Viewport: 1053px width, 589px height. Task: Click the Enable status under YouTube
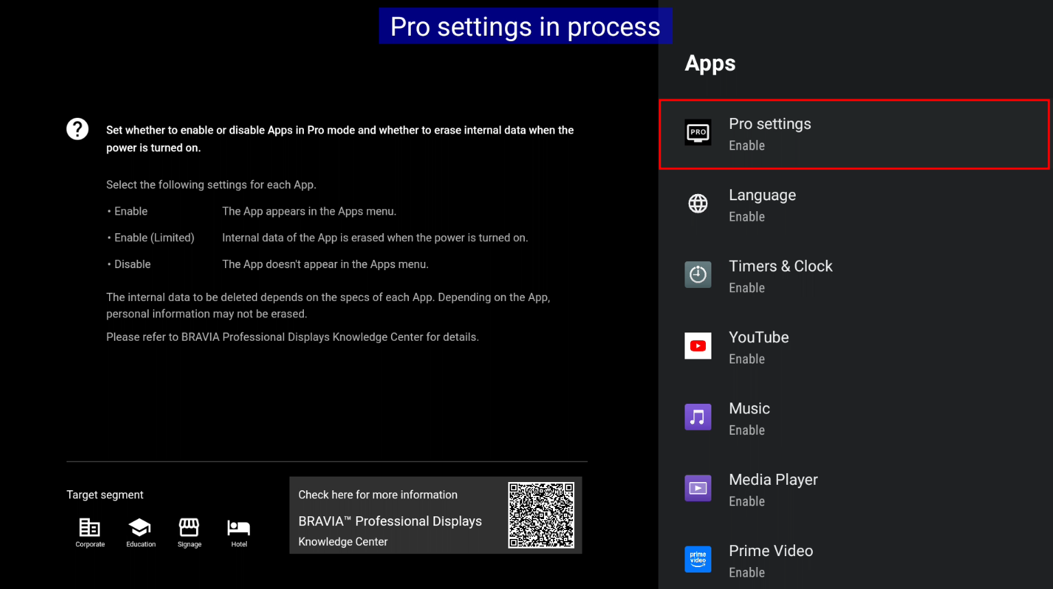(746, 359)
